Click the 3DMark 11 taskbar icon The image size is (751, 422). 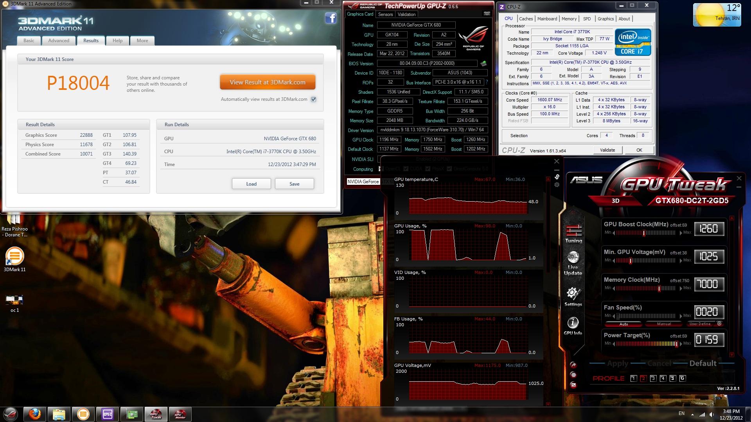(x=83, y=414)
